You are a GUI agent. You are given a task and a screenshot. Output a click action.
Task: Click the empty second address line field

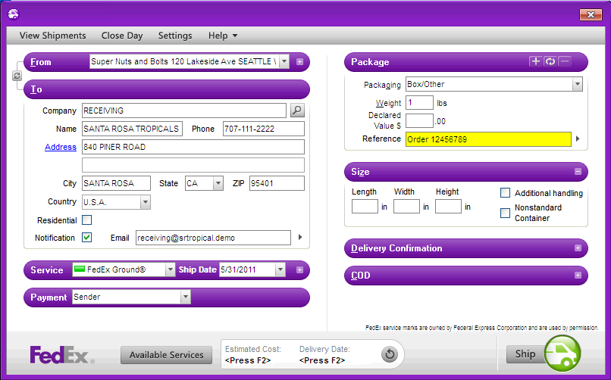pyautogui.click(x=193, y=165)
